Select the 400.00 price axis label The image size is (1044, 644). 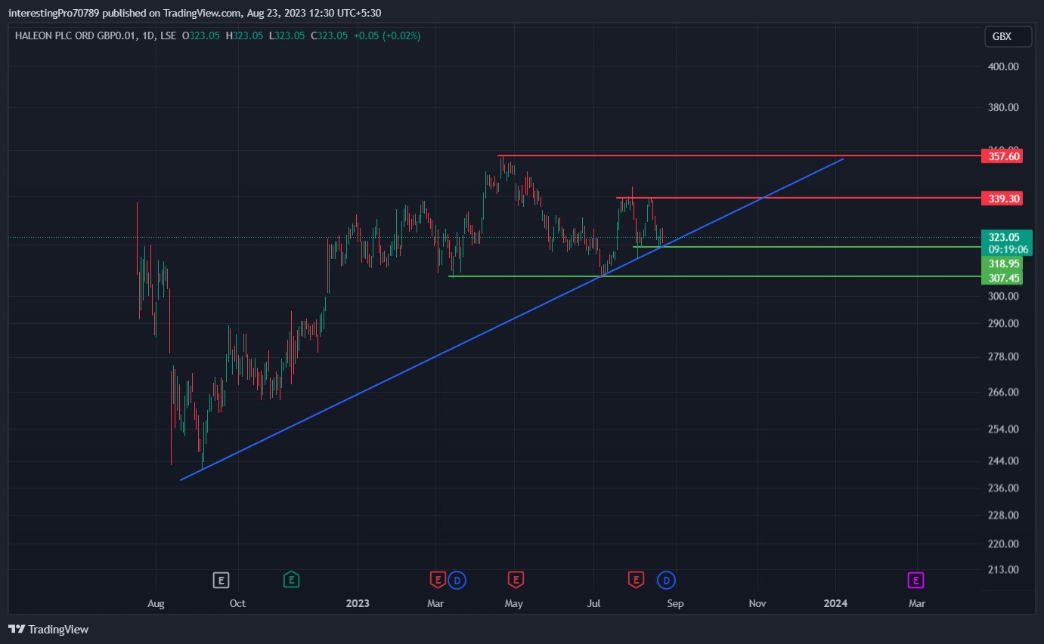[x=1004, y=66]
